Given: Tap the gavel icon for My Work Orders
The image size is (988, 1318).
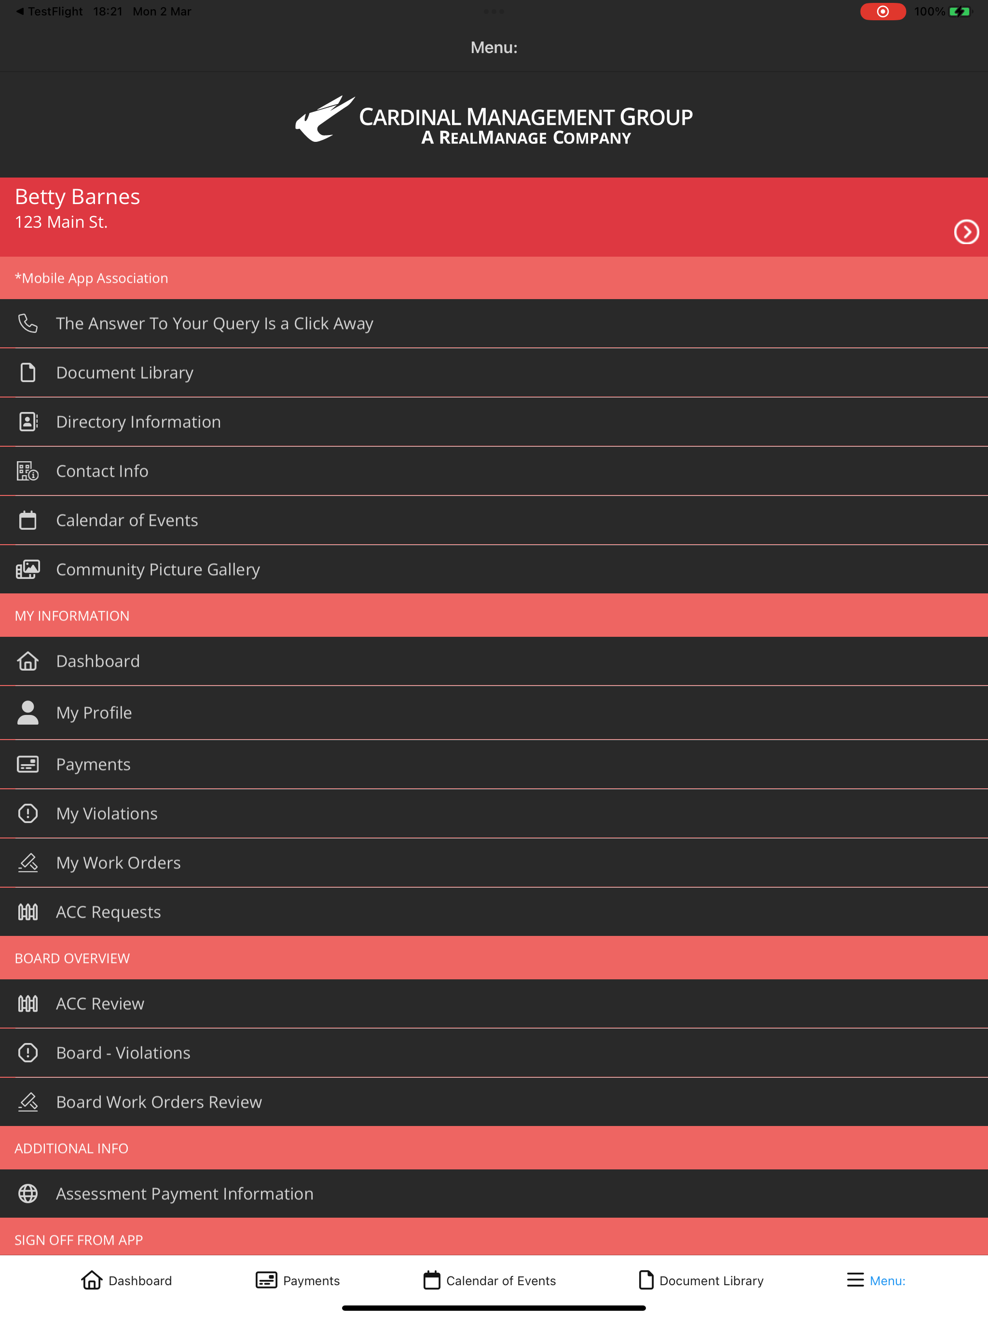Looking at the screenshot, I should [x=27, y=863].
